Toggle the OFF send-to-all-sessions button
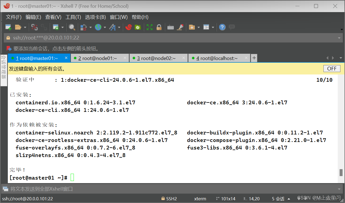 [332, 69]
